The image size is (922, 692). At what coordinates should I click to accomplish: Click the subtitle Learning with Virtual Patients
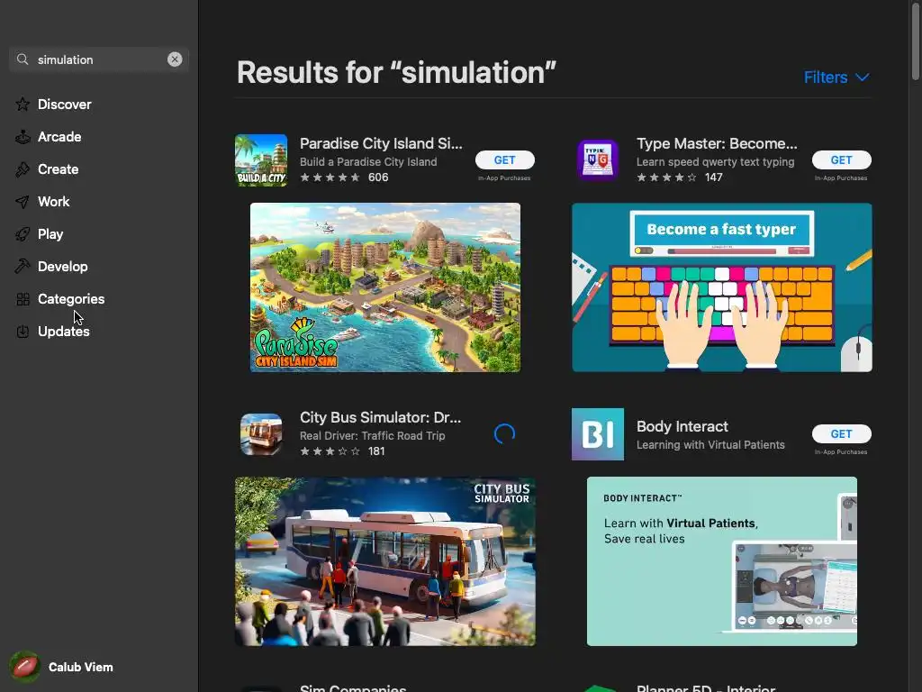coord(710,445)
